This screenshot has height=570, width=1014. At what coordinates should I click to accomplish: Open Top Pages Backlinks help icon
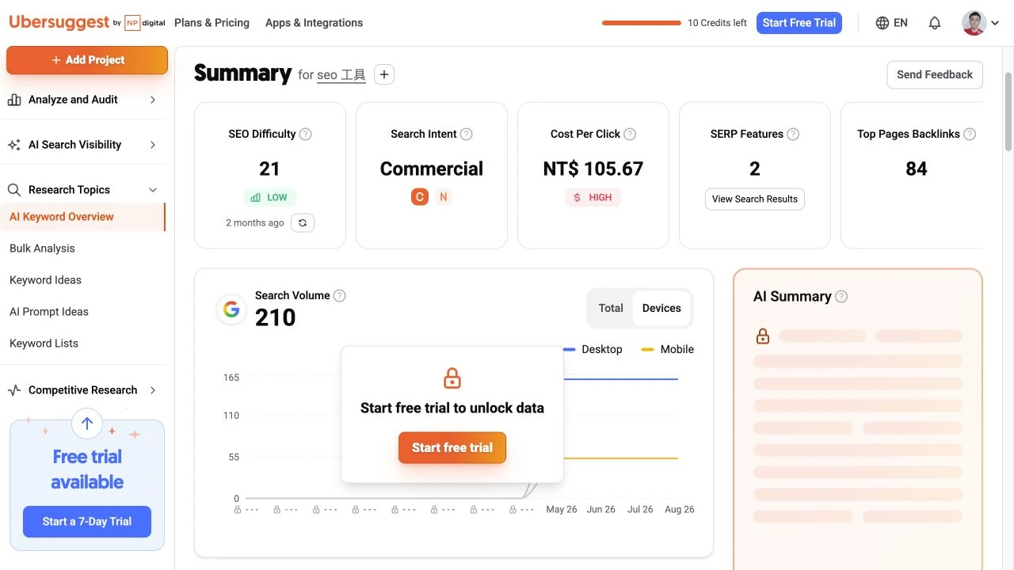click(x=970, y=134)
